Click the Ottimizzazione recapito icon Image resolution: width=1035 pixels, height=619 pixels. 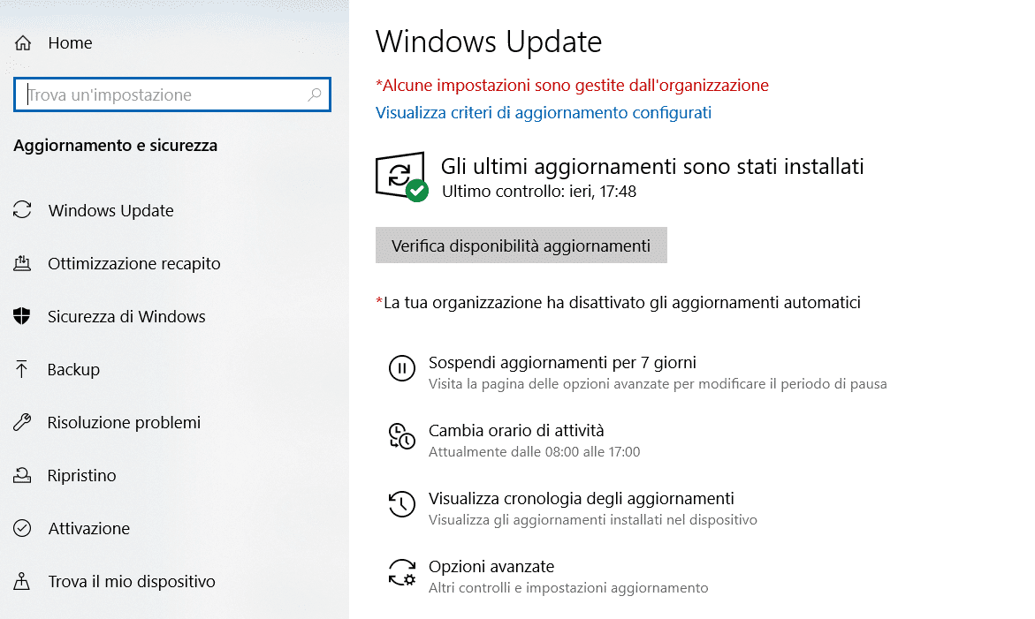(22, 263)
